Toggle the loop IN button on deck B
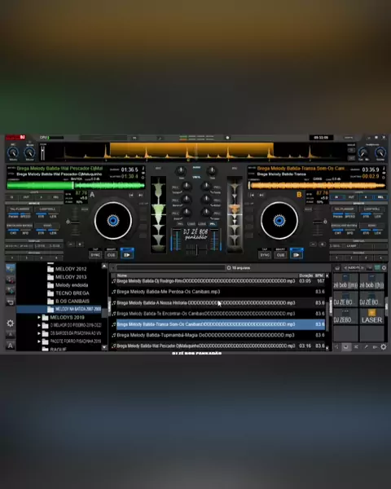391x489 pixels. tap(336, 197)
